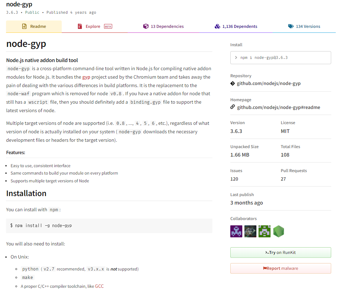Click the Issues count 120
Viewport: 340px width, 292px height.
pos(234,179)
